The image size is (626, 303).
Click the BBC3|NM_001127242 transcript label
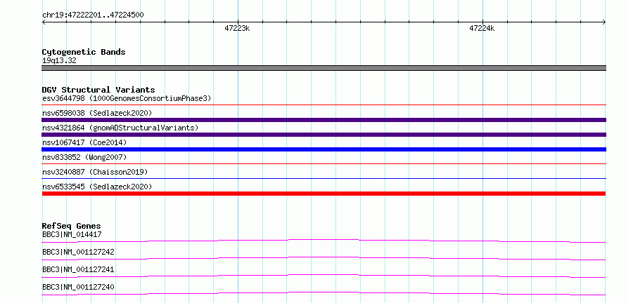(78, 252)
